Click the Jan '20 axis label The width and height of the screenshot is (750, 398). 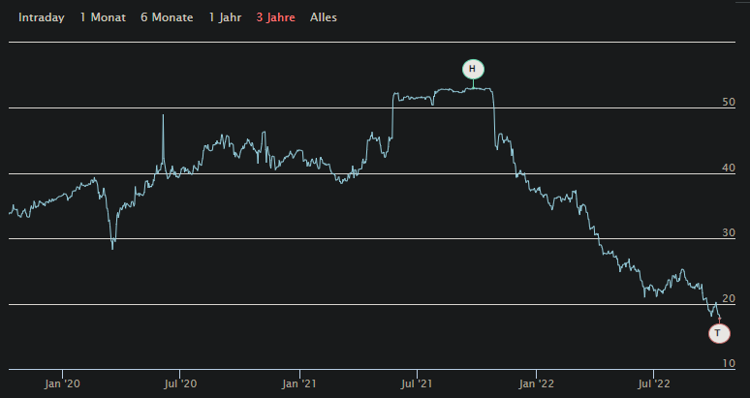pos(63,383)
